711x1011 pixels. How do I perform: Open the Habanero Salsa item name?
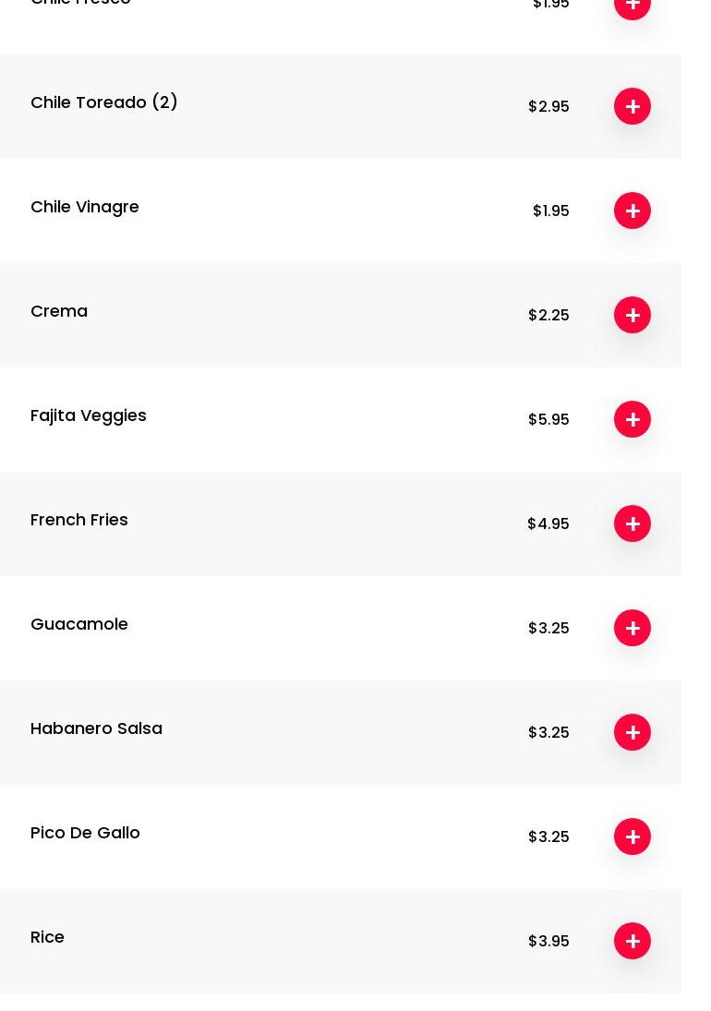point(96,728)
